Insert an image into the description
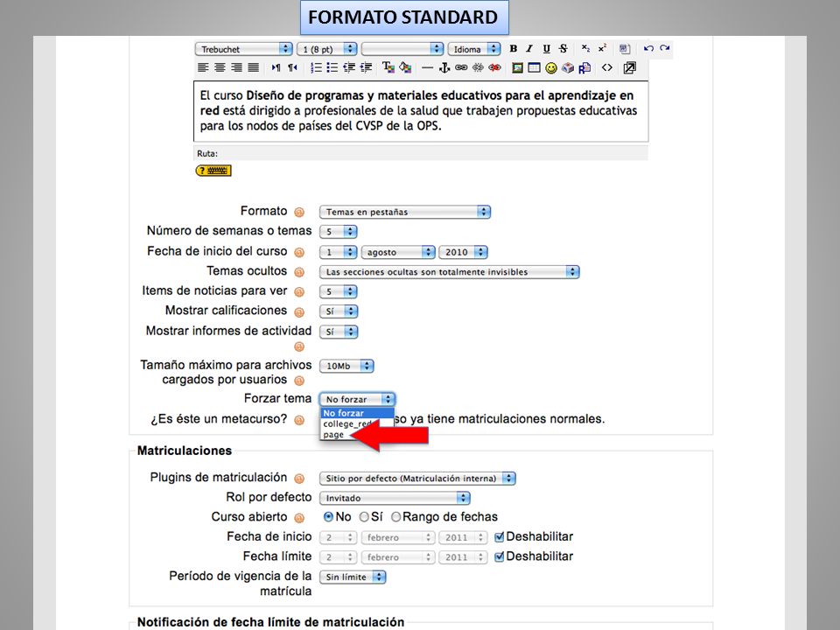Viewport: 840px width, 630px height. click(517, 68)
